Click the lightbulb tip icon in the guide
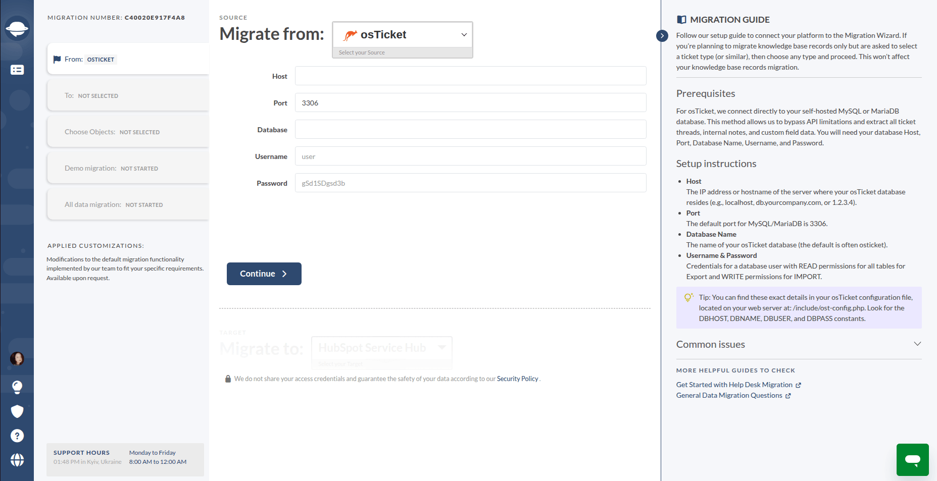Screen dimensions: 937x481 pyautogui.click(x=688, y=297)
